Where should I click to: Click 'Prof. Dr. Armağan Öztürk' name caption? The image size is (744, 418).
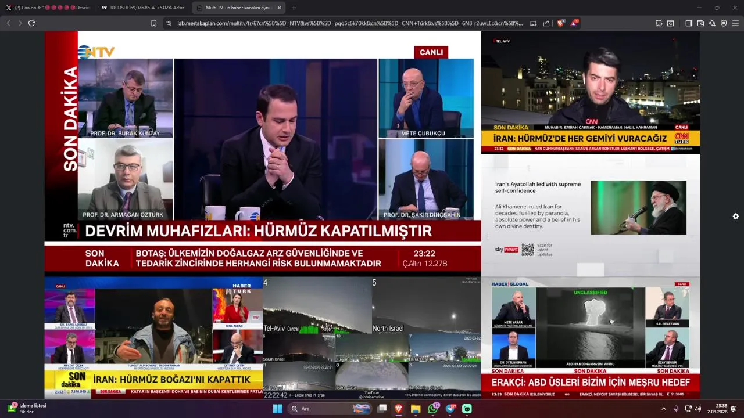(x=123, y=215)
